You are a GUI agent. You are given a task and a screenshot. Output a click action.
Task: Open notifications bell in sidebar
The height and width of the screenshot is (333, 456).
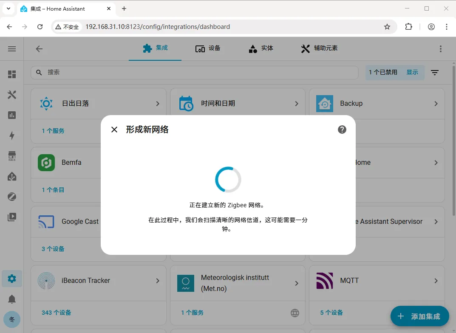[12, 299]
